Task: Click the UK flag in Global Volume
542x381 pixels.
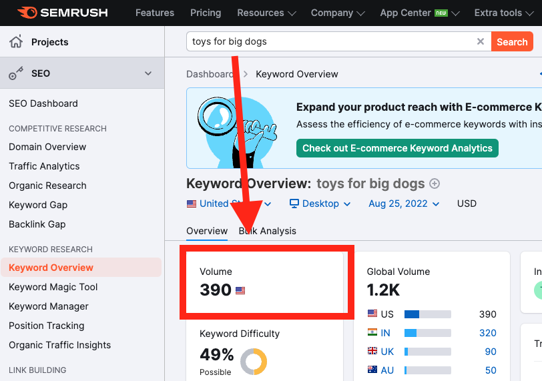Action: pyautogui.click(x=372, y=351)
